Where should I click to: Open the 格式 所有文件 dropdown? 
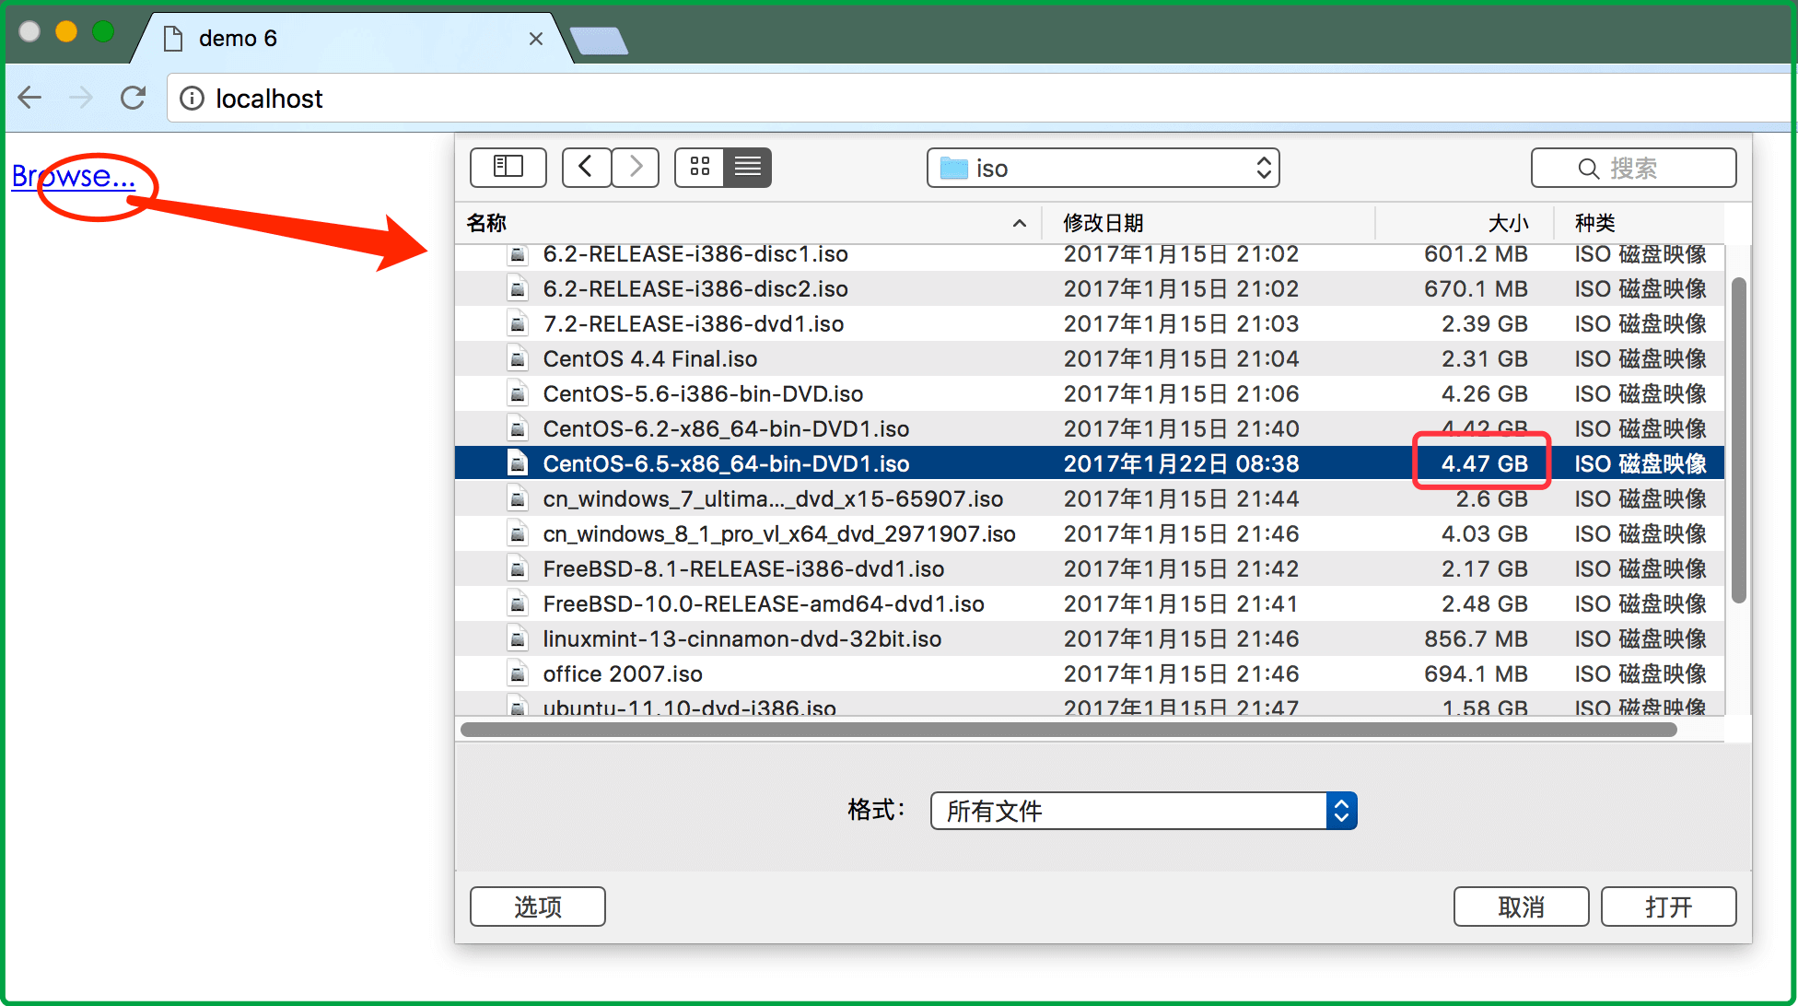tap(1143, 811)
